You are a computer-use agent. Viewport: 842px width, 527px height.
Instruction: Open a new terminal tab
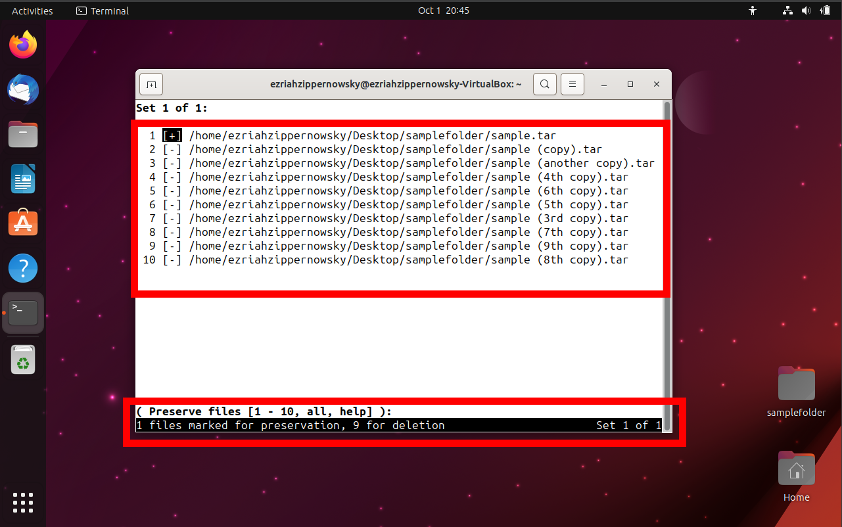click(151, 83)
